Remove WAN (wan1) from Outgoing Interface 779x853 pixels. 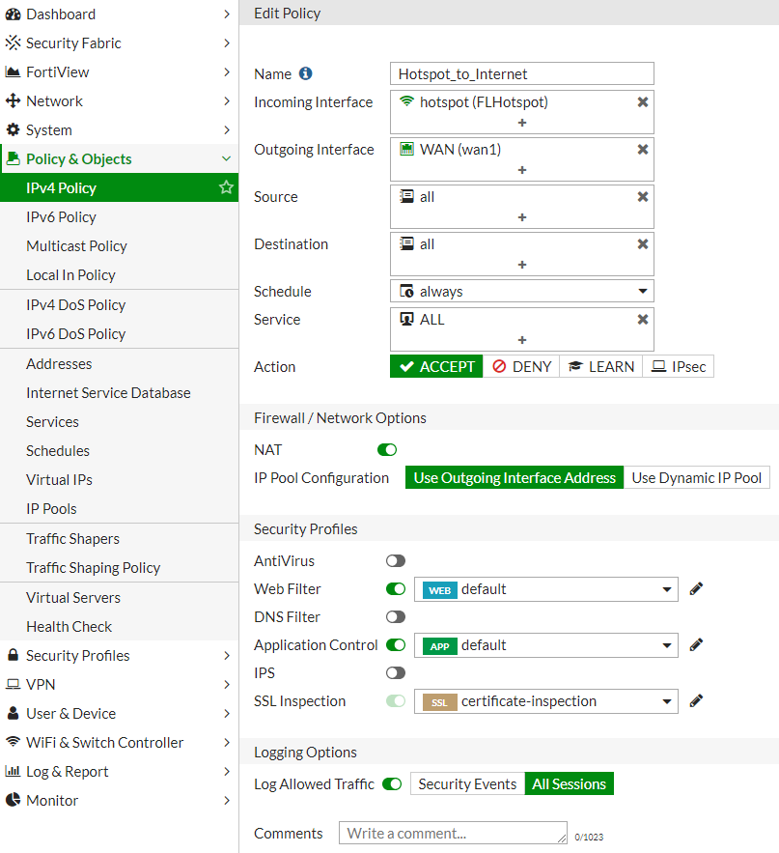643,150
